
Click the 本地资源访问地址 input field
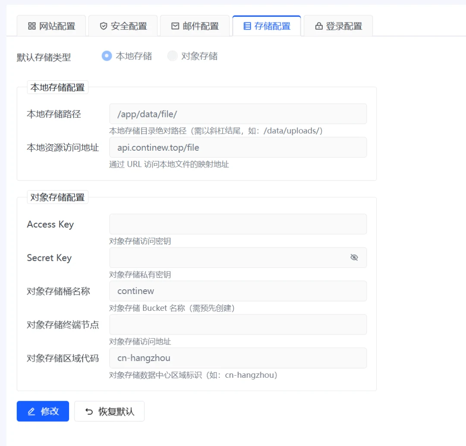pos(238,148)
